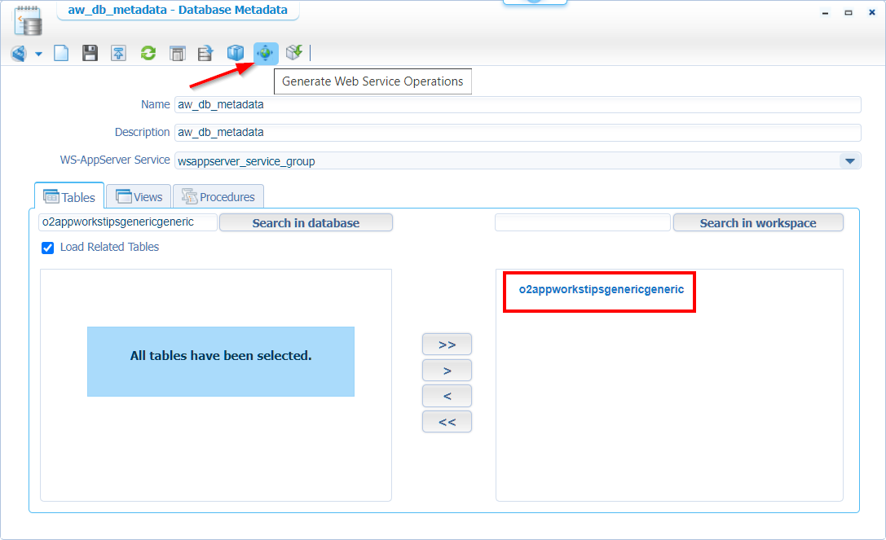This screenshot has height=540, width=886.
Task: Move selected table right with > button
Action: [447, 371]
